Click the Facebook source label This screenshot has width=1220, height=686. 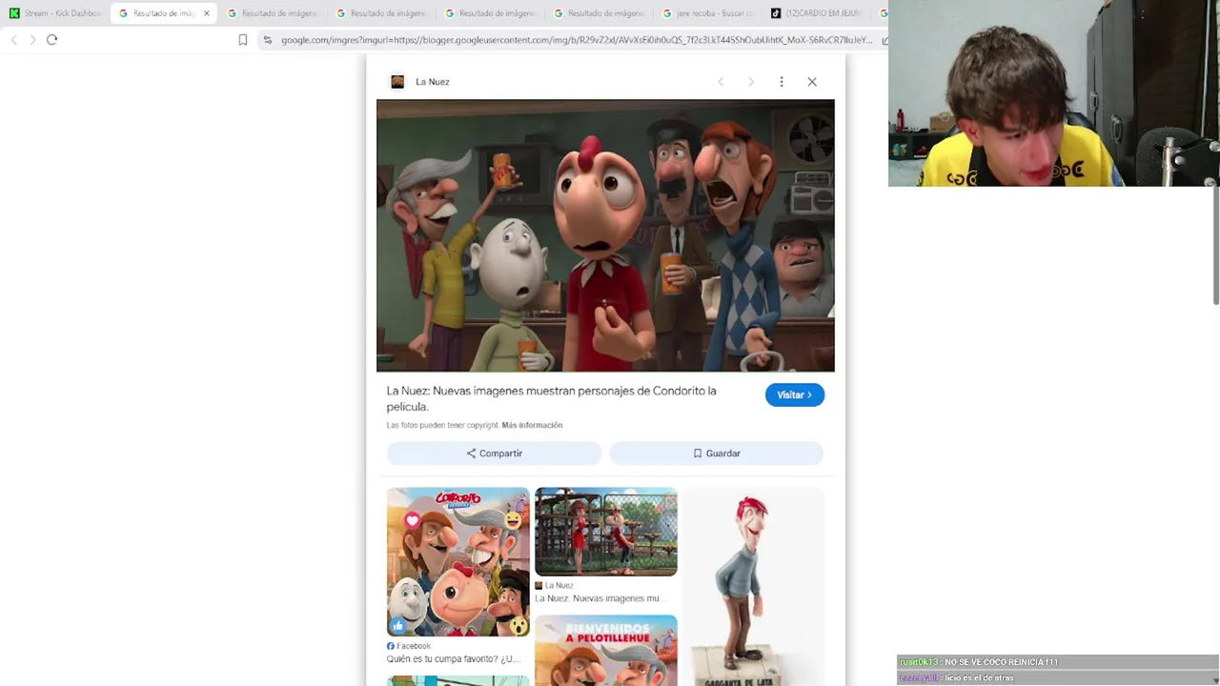pyautogui.click(x=409, y=646)
